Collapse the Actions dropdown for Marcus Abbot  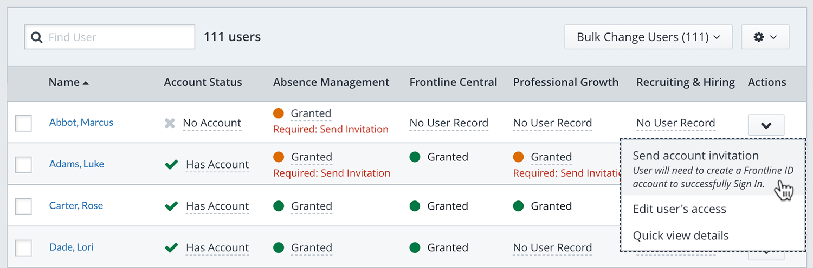[766, 125]
